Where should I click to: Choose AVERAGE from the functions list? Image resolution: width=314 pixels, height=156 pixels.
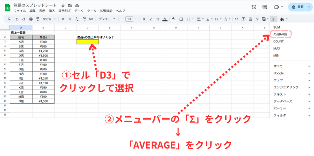pyautogui.click(x=280, y=34)
